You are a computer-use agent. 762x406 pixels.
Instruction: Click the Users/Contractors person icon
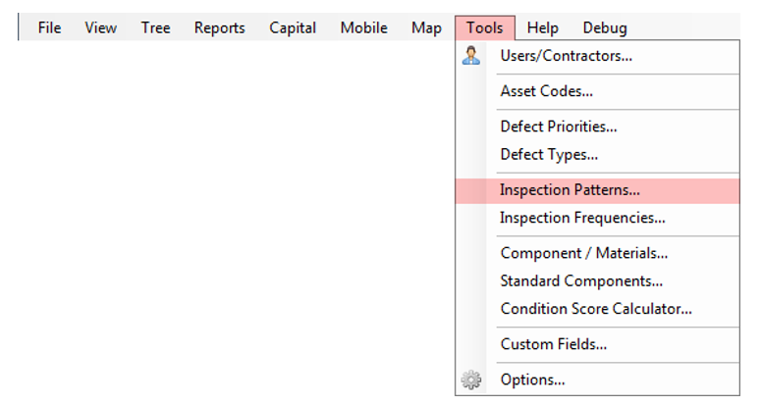tap(471, 56)
